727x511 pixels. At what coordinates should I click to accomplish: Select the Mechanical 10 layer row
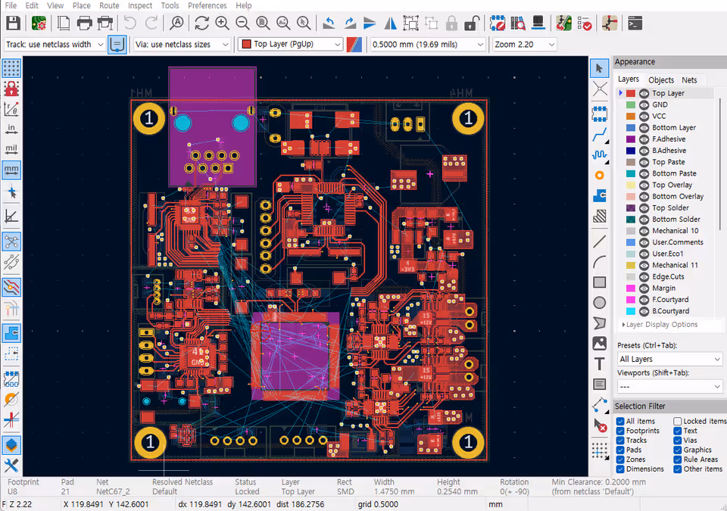tap(667, 231)
